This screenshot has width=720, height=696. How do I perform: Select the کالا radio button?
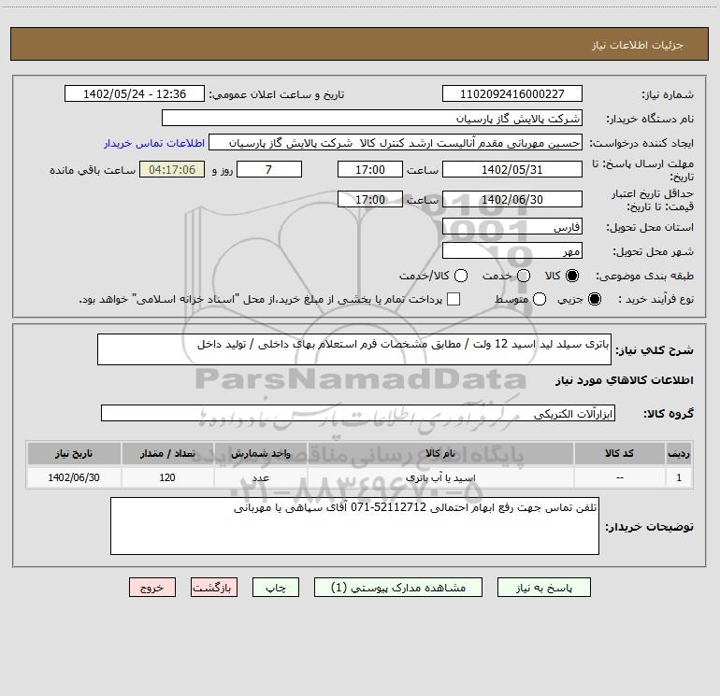[572, 276]
